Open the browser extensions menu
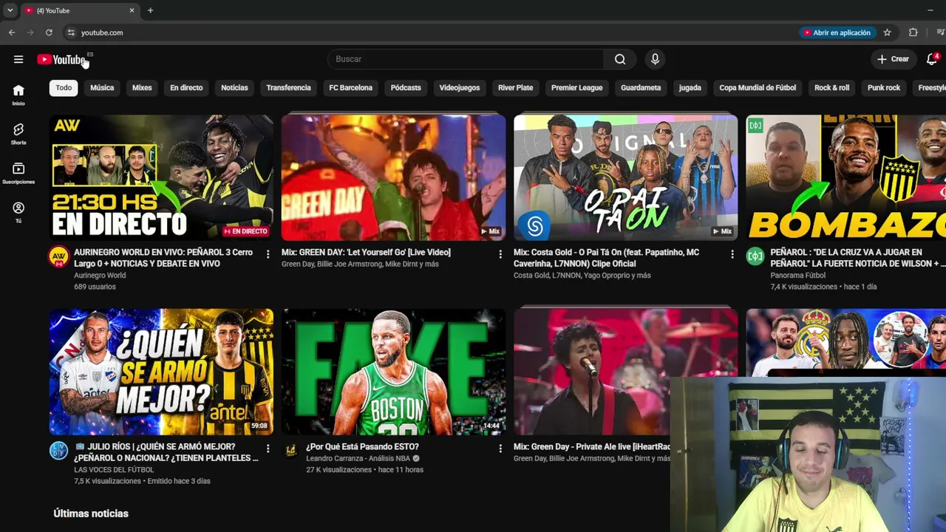The width and height of the screenshot is (946, 532). point(913,33)
